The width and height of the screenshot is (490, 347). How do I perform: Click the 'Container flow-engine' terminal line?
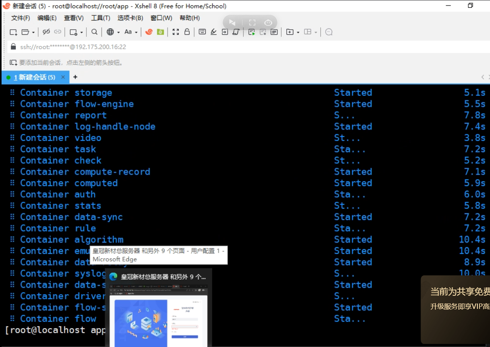(x=77, y=104)
